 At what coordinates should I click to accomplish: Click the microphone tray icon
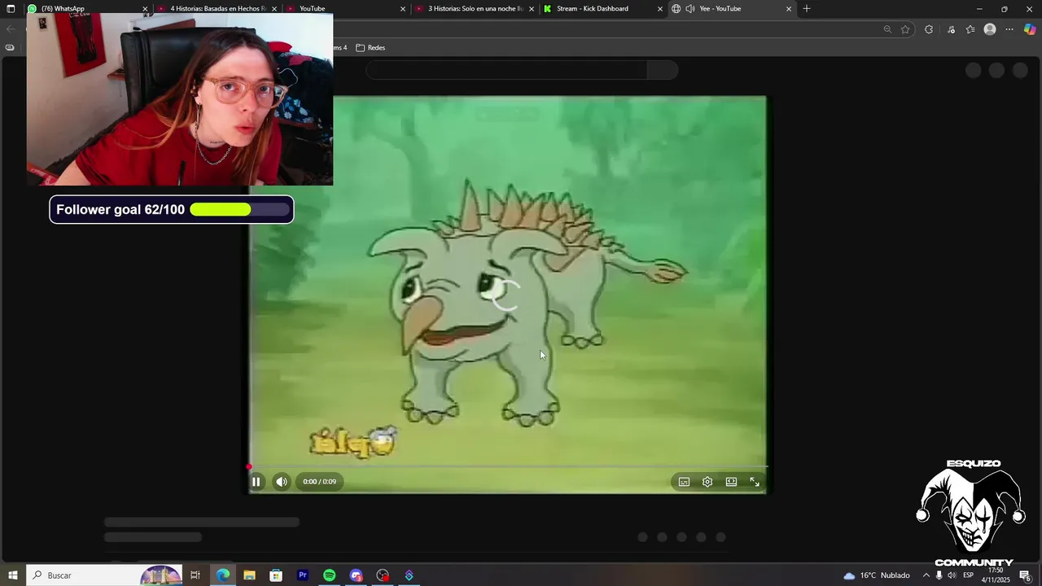pos(939,575)
